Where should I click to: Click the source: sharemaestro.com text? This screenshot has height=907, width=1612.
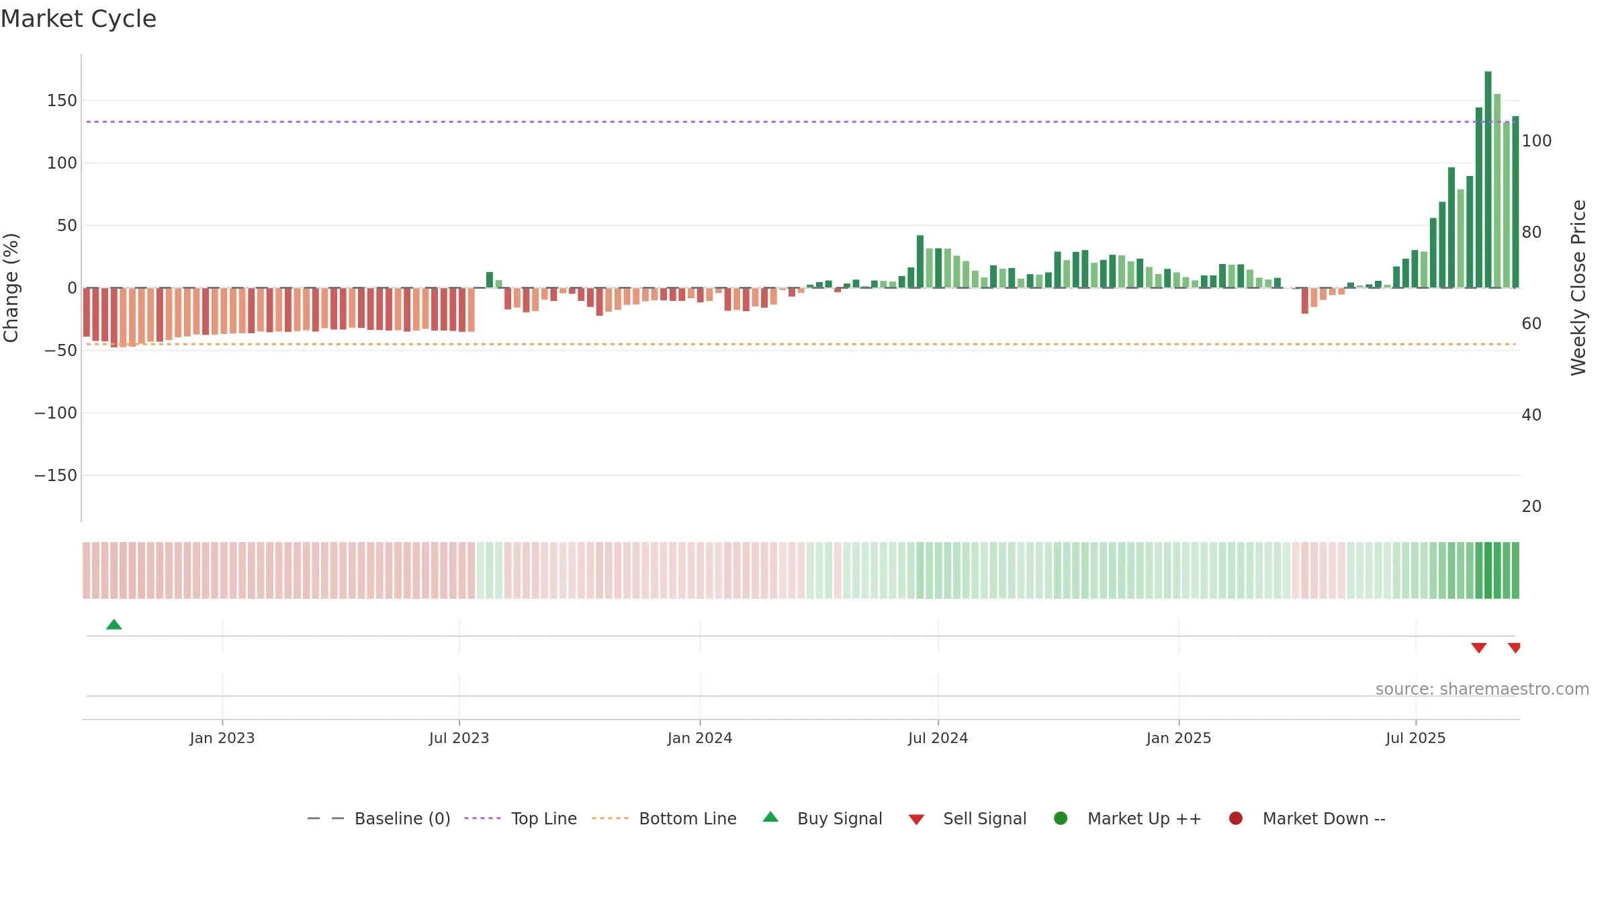tap(1482, 689)
